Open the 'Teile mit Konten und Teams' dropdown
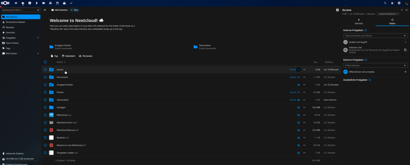Image resolution: width=410 pixels, height=165 pixels. pos(375,35)
